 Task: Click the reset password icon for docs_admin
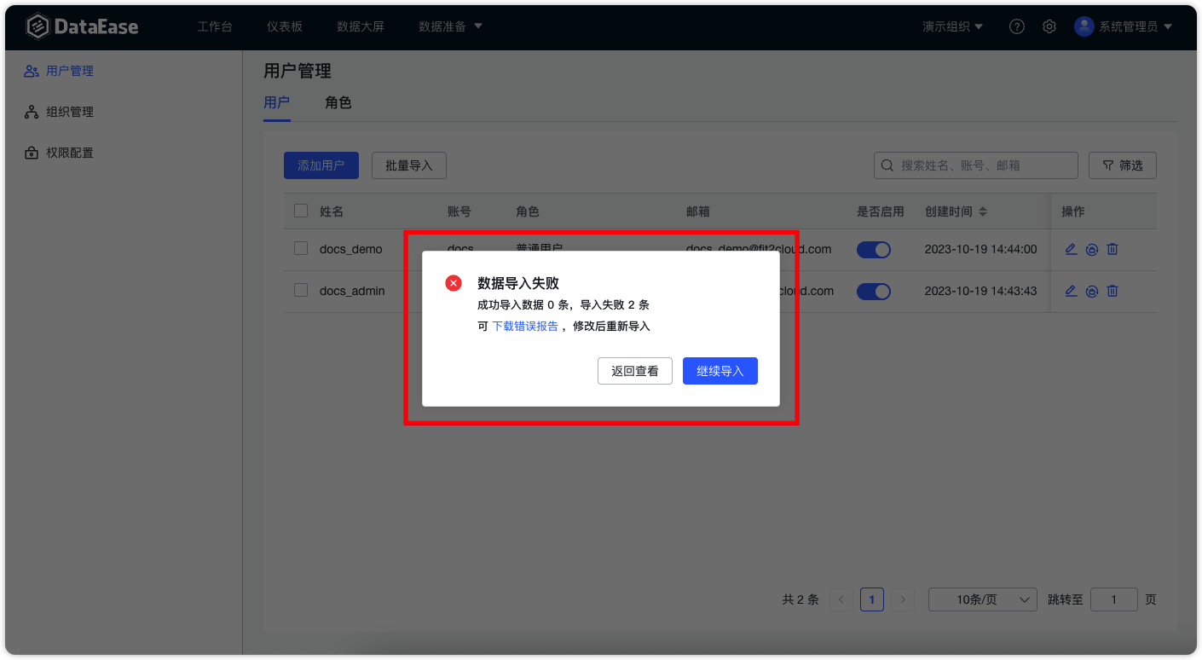[1092, 291]
